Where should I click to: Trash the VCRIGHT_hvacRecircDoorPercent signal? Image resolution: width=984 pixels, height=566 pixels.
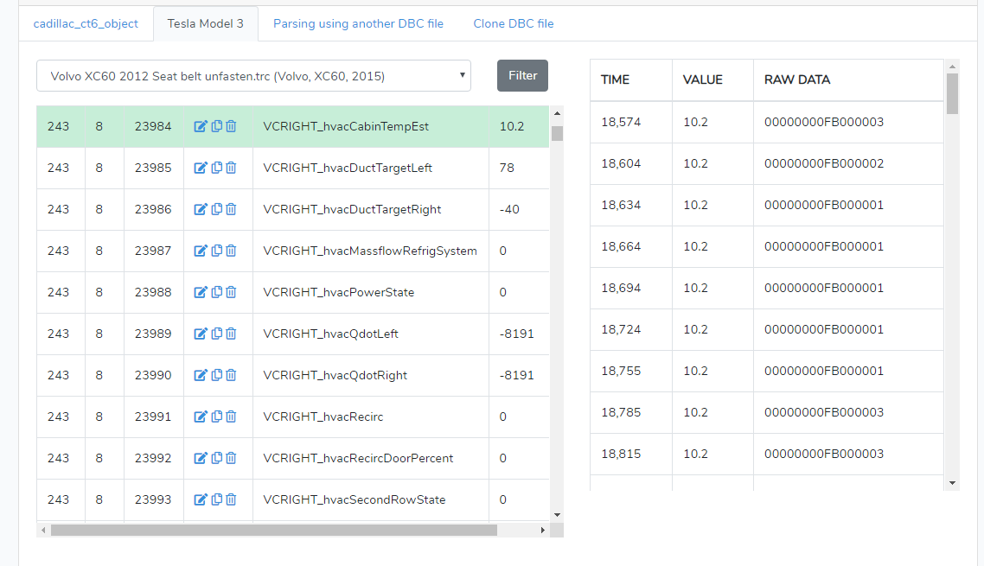point(231,458)
